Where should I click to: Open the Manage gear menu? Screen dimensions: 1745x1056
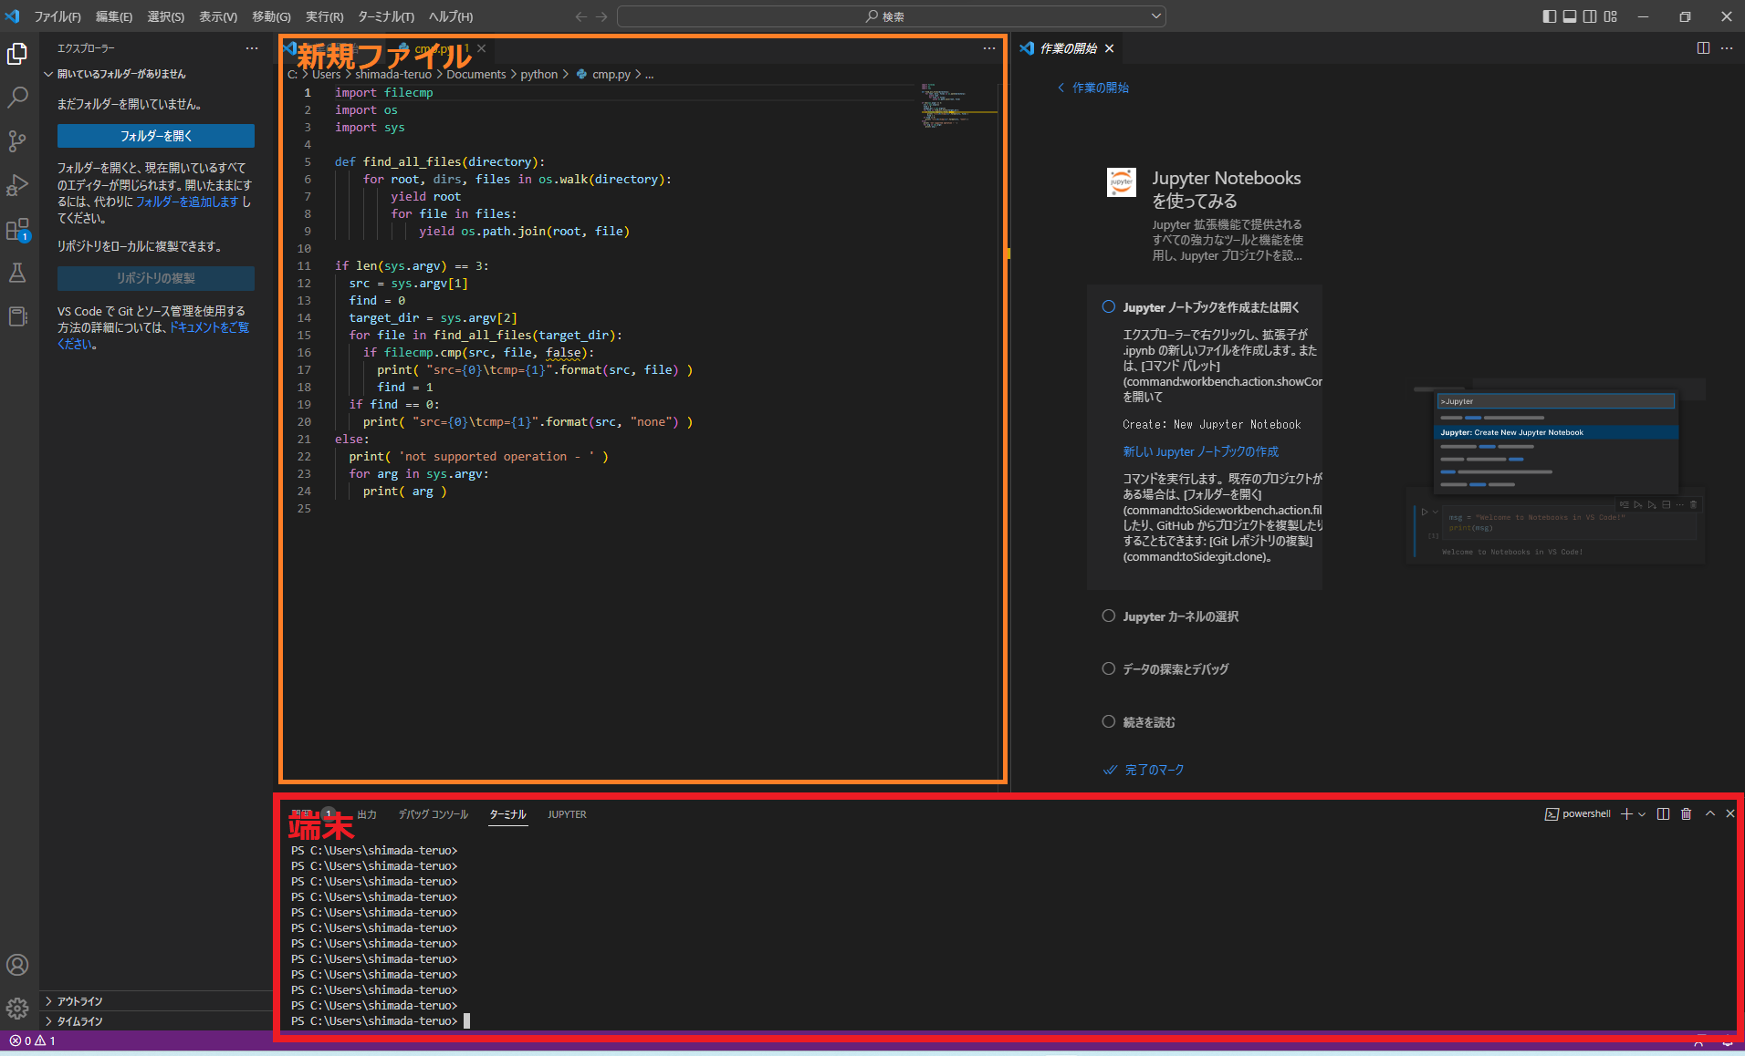[17, 1009]
